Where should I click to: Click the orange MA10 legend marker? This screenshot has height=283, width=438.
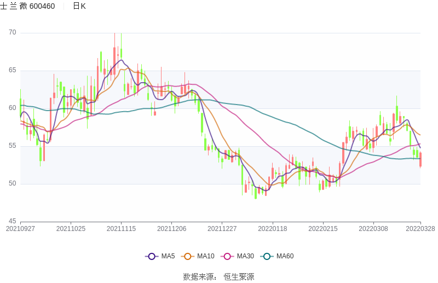pos(188,256)
